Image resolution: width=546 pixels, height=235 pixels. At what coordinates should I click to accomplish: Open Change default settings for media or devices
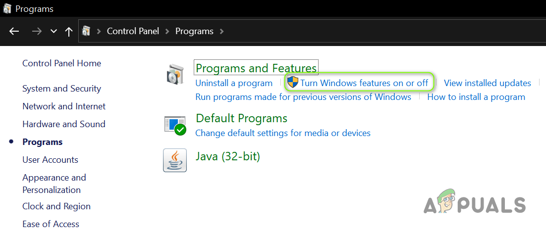(x=283, y=133)
